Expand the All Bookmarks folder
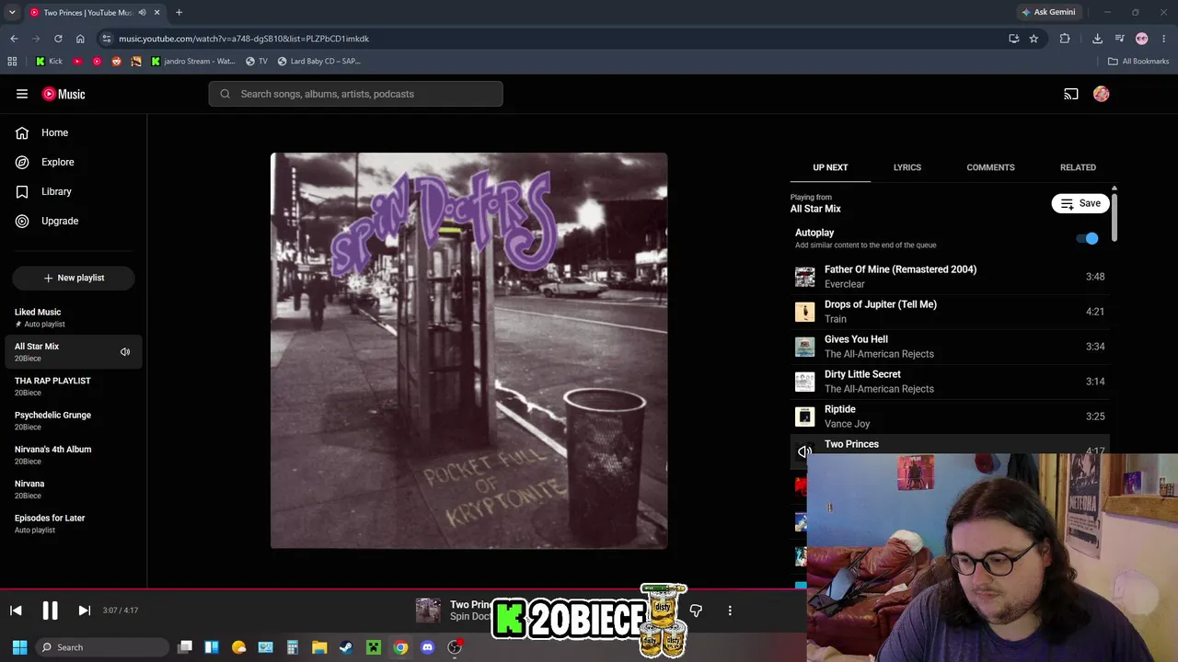1178x662 pixels. 1138,62
